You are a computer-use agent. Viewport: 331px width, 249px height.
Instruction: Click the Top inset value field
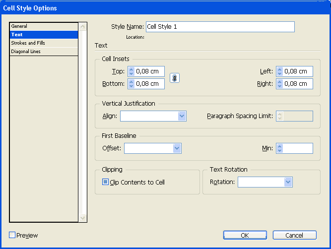[x=149, y=71]
